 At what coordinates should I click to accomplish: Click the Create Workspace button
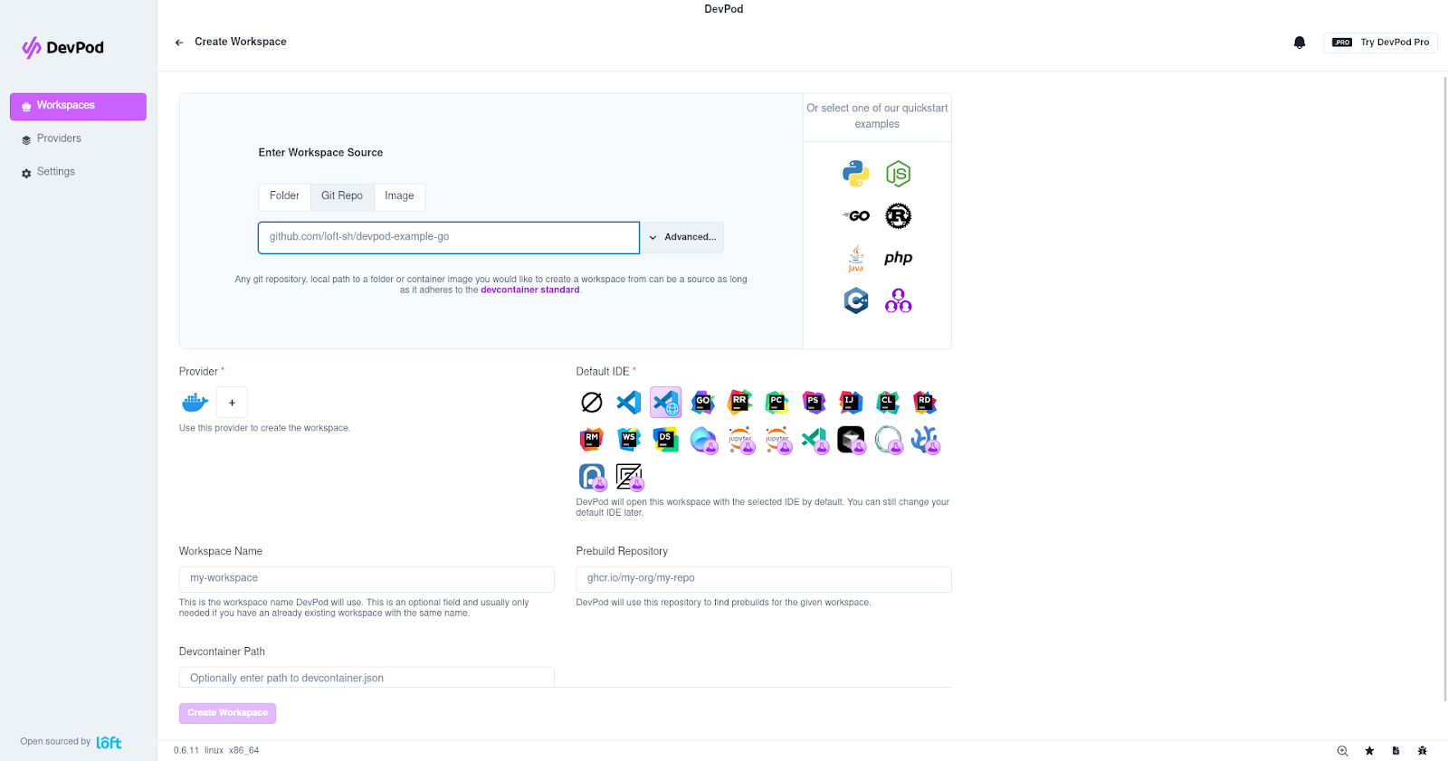[x=227, y=713]
